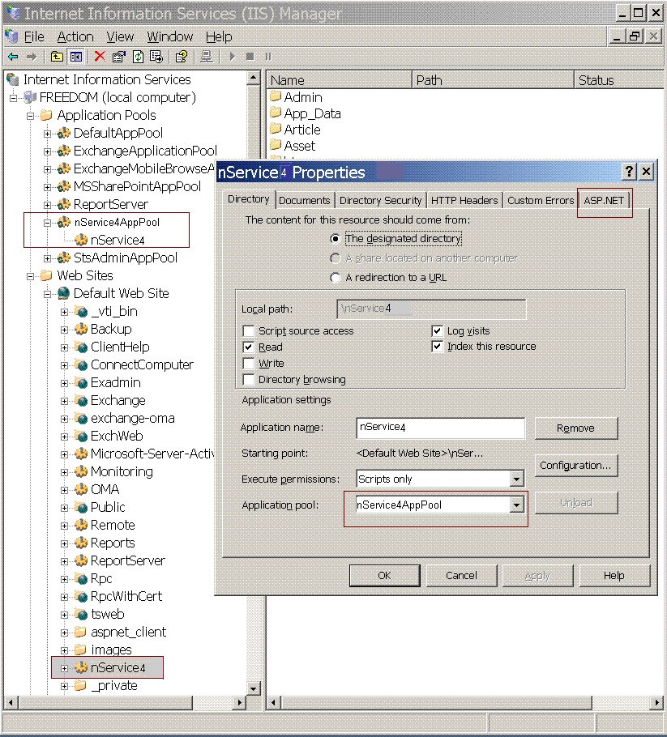Image resolution: width=667 pixels, height=737 pixels.
Task: Uncheck Index this resource checkbox
Action: (x=437, y=347)
